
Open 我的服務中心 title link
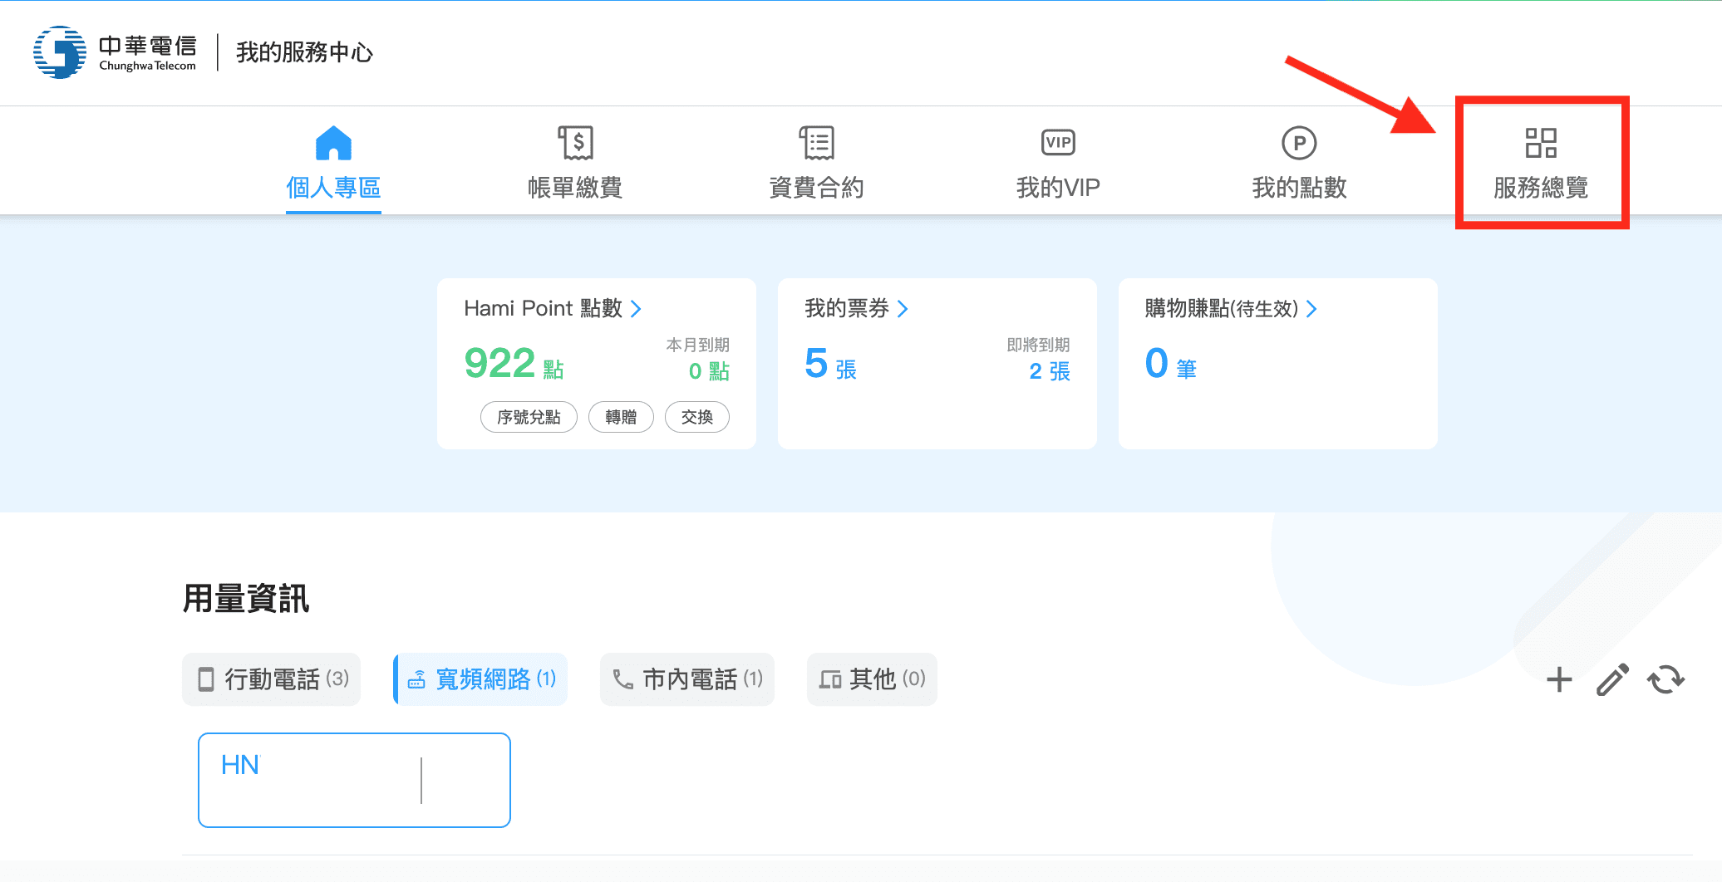(304, 52)
